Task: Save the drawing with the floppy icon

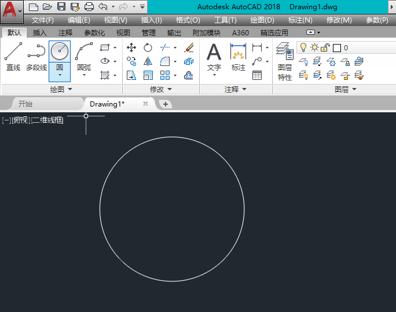Action: point(61,7)
